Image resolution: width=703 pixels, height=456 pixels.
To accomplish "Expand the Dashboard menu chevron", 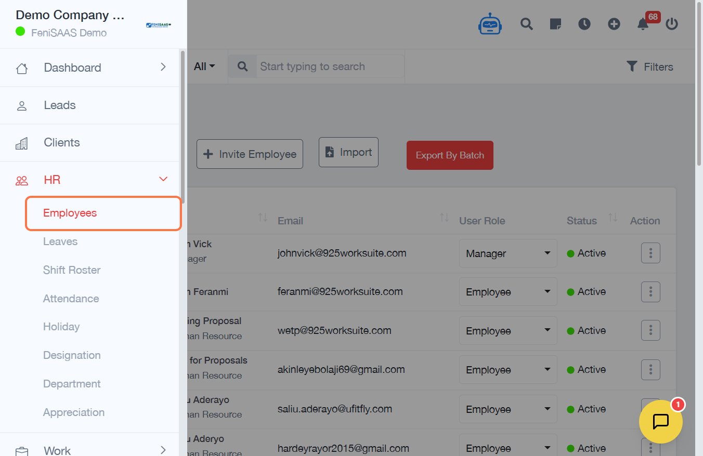I will [163, 68].
